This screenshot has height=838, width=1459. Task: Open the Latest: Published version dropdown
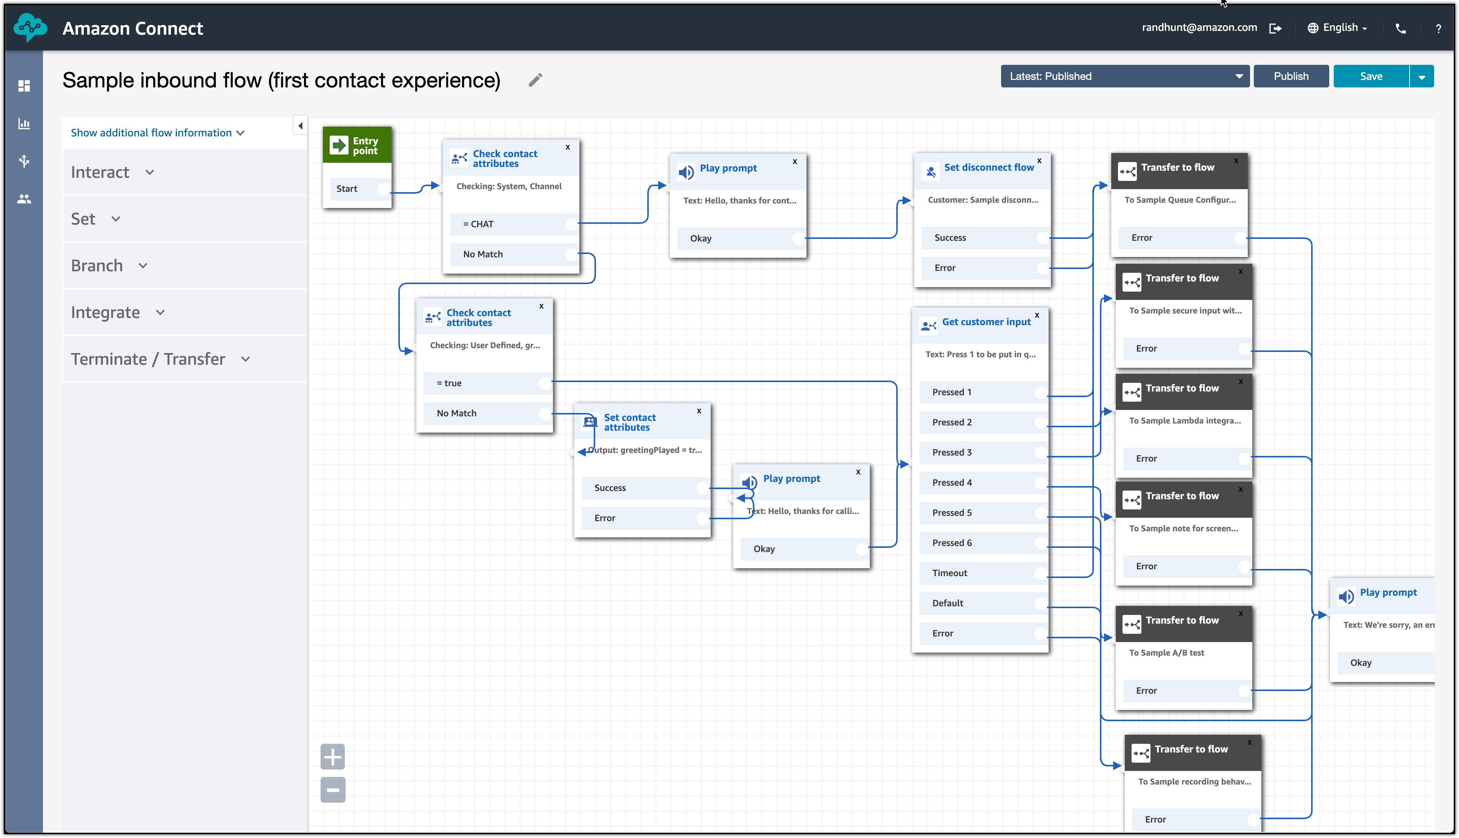tap(1124, 76)
